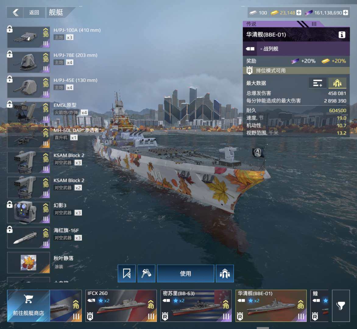Add more dollars with plus icon

[x=345, y=13]
